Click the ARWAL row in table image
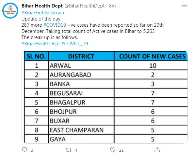194x153 pixels. point(106,65)
